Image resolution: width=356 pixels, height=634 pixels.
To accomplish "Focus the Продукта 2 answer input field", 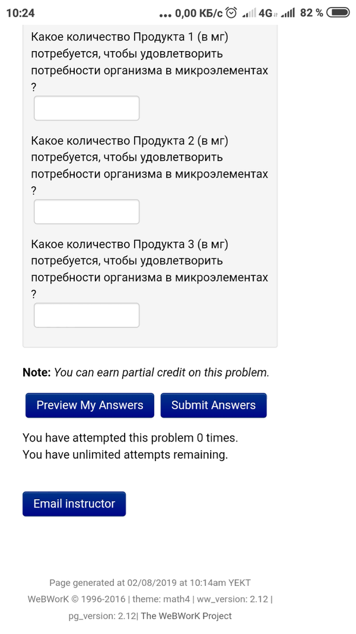I will pos(87,212).
